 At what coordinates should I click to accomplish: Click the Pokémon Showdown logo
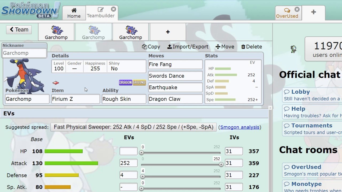tap(30, 10)
